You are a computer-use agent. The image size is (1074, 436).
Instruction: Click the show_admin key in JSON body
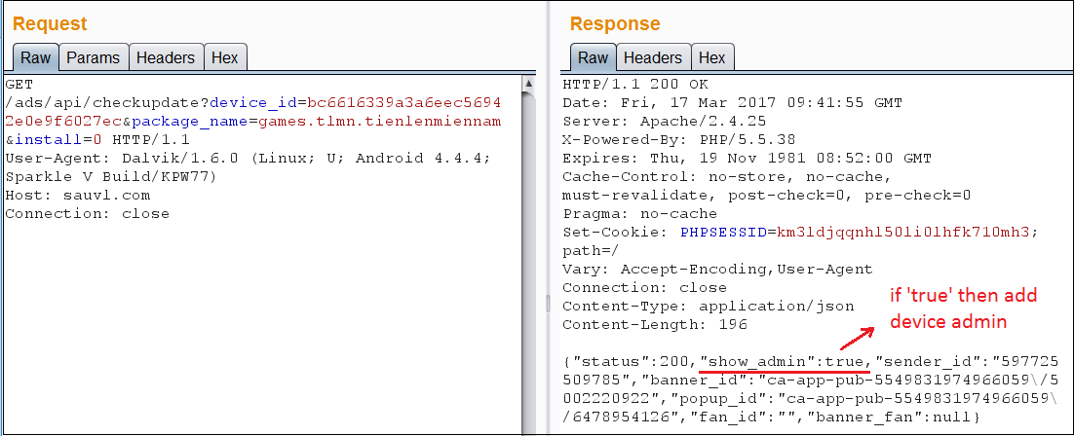click(x=762, y=361)
